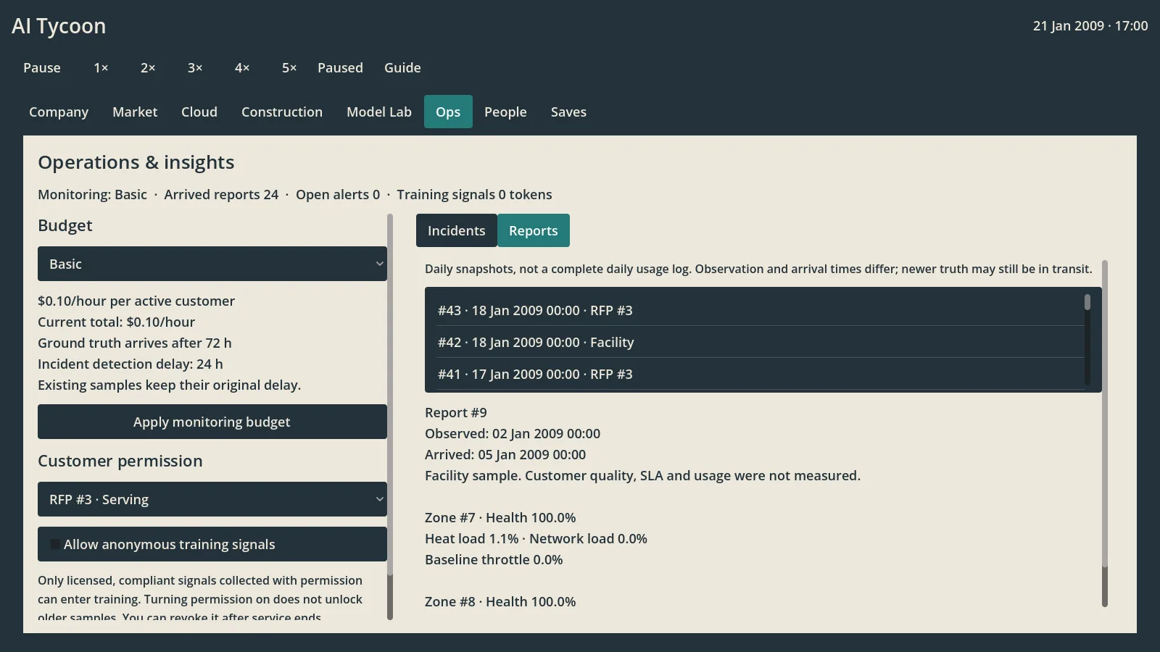
Task: Click the left budget panel scrollbar
Action: click(390, 417)
